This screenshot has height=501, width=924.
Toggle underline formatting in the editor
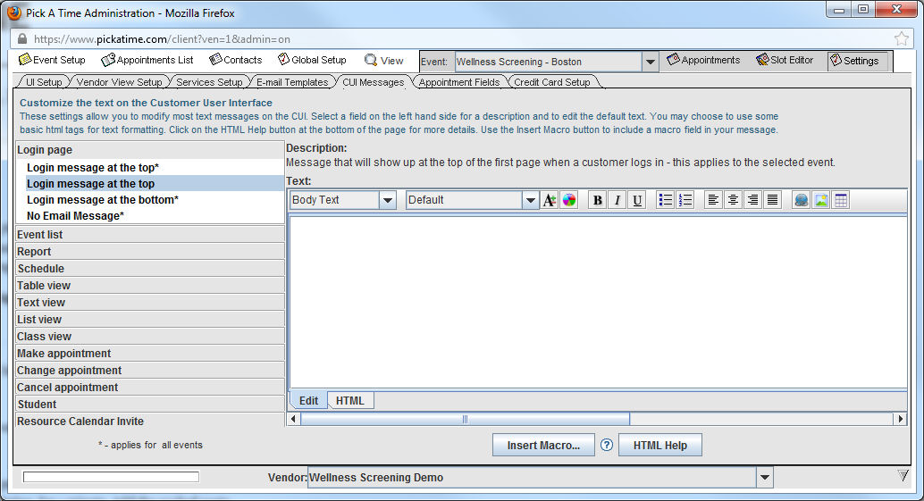636,200
